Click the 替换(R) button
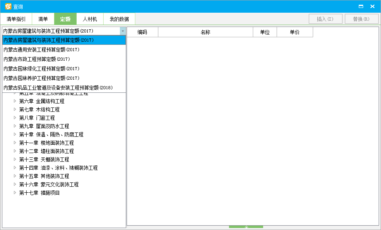Viewport: 381px width, 230px height. tap(361, 19)
